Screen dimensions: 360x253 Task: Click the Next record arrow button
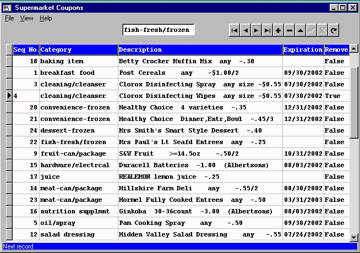click(256, 30)
